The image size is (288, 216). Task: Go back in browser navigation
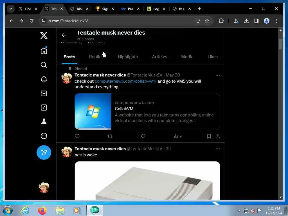coord(11,21)
